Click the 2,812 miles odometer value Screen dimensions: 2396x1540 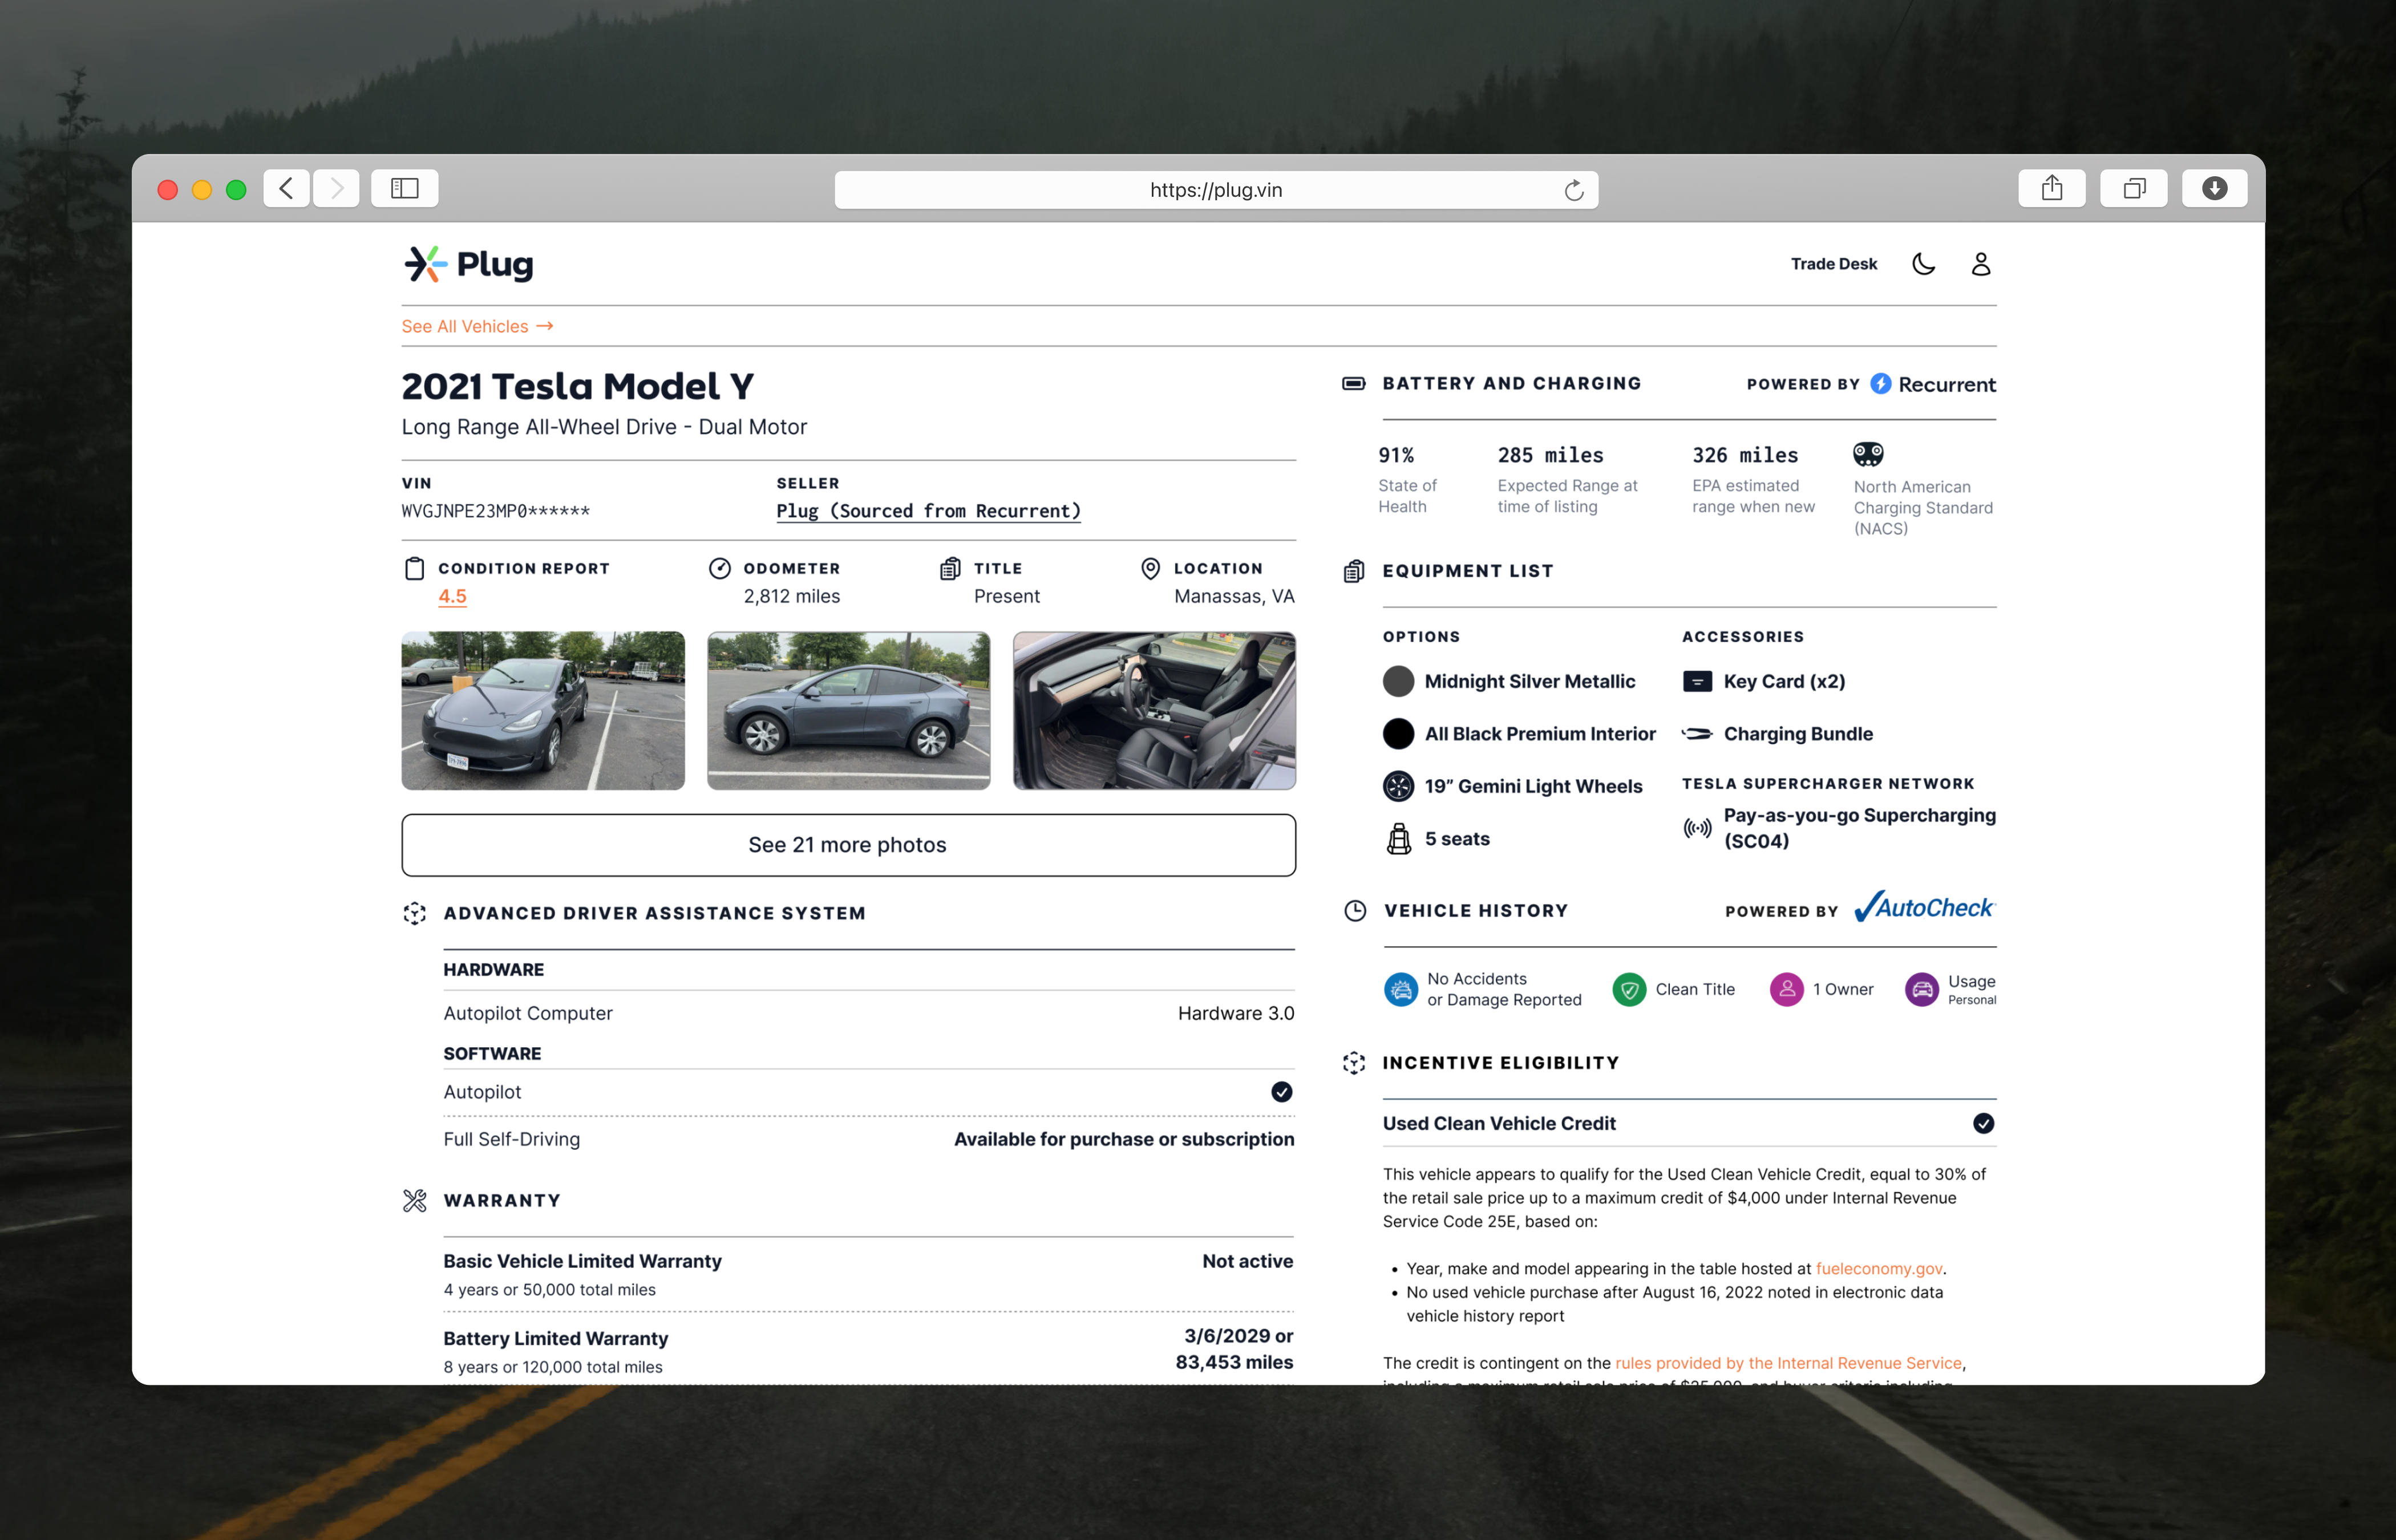792,596
